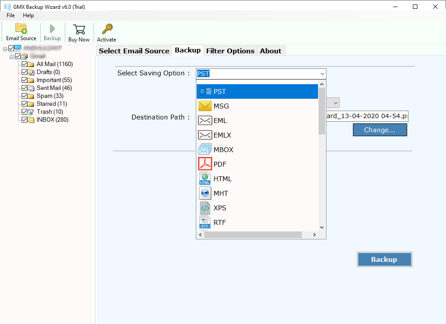Click the MHT browser icon
The width and height of the screenshot is (446, 324).
tap(205, 193)
